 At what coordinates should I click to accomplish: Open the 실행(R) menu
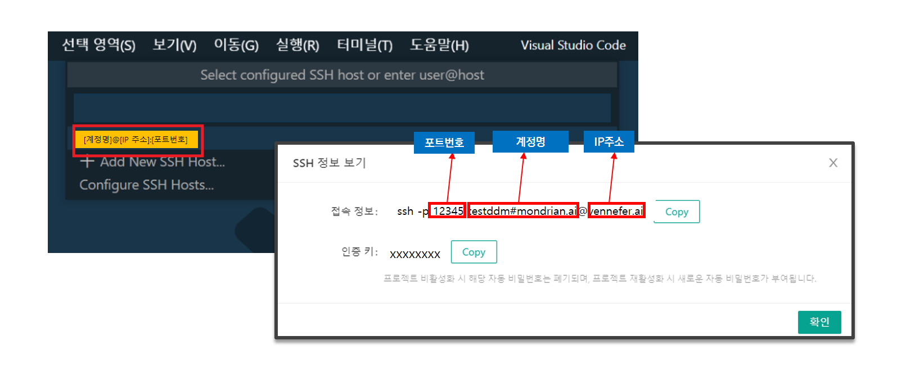(x=298, y=45)
